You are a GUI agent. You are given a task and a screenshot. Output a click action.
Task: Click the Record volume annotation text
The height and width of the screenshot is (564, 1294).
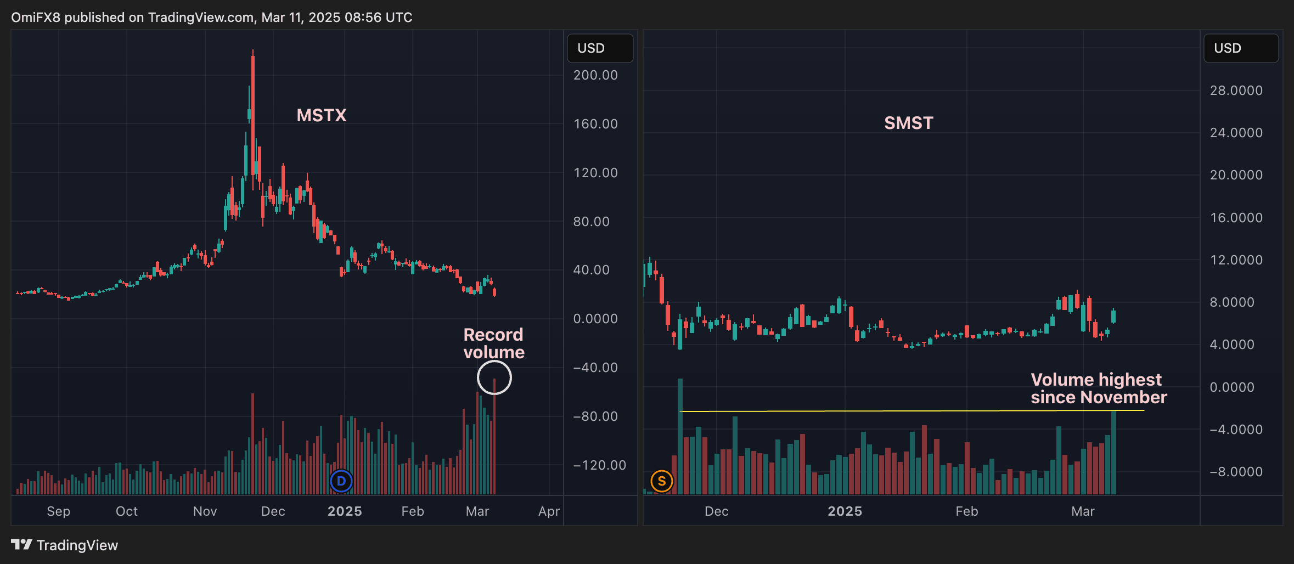tap(494, 343)
